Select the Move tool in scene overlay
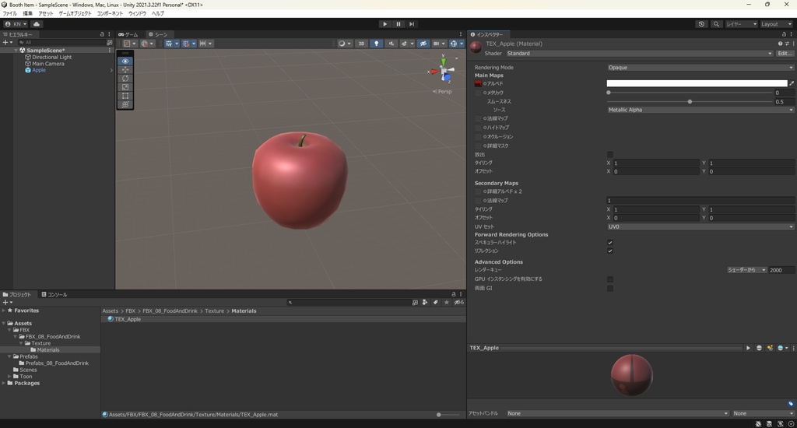The image size is (797, 428). click(125, 69)
